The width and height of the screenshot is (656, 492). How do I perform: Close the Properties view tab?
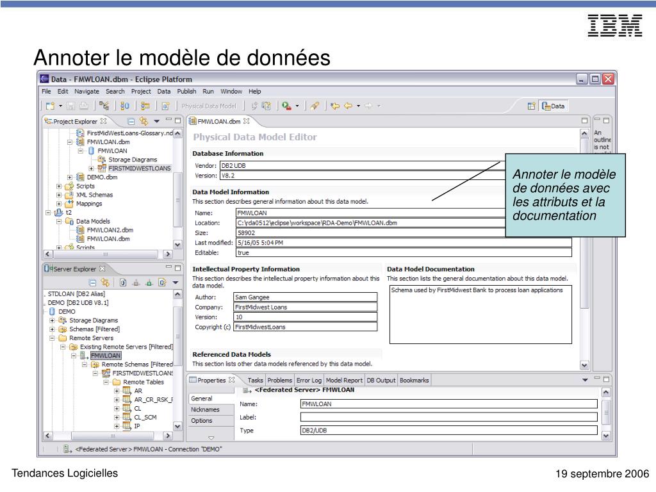(x=231, y=379)
